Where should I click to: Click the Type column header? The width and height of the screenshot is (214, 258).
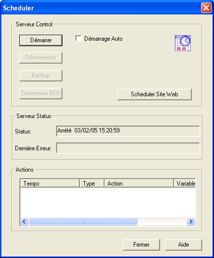tap(92, 184)
